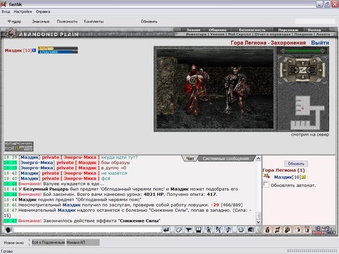Open the Настройки menu

click(x=23, y=12)
